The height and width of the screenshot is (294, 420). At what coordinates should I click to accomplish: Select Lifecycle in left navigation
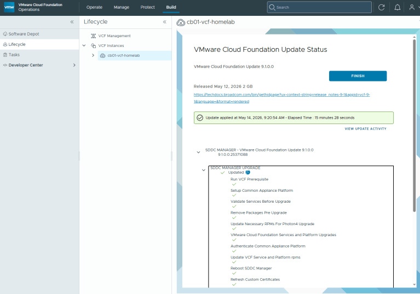pyautogui.click(x=39, y=44)
